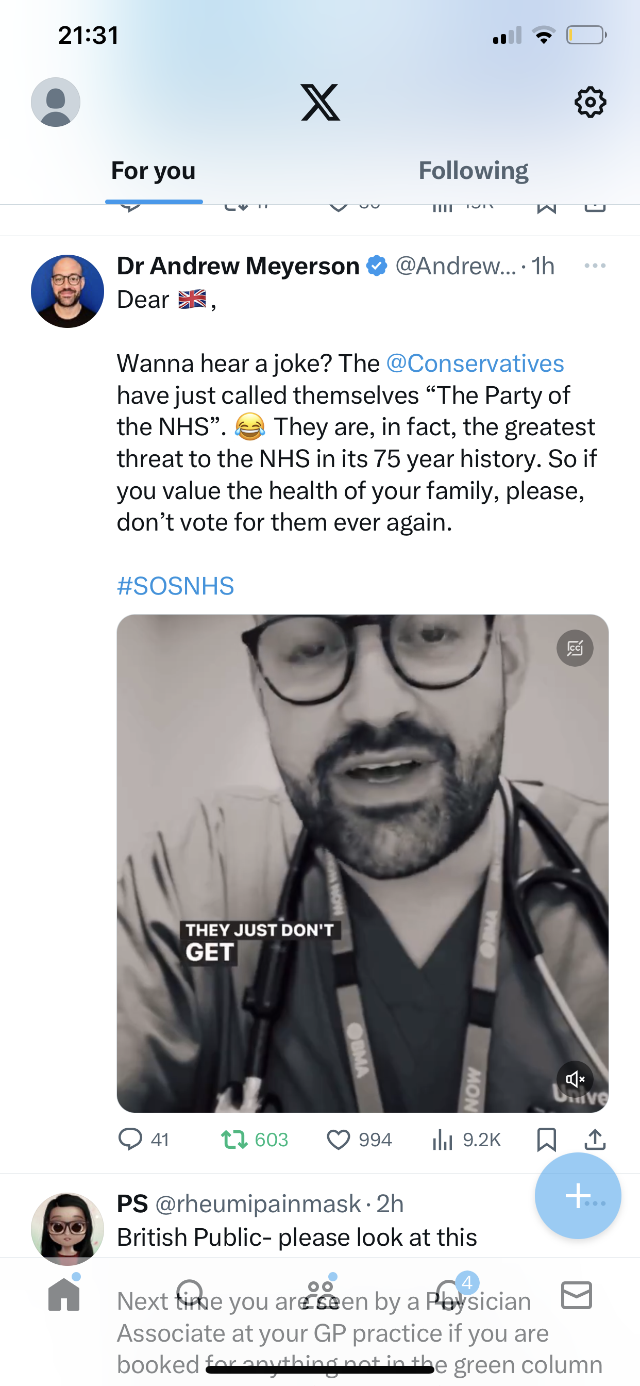
Task: Open Messages envelope in bottom bar
Action: pos(577,1295)
